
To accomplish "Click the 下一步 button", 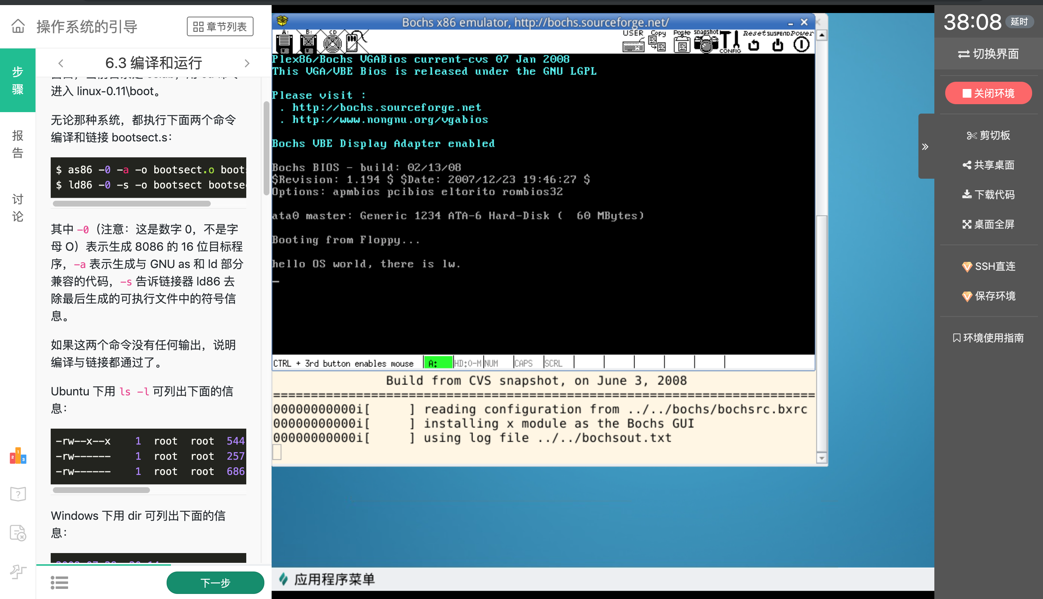I will tap(215, 583).
